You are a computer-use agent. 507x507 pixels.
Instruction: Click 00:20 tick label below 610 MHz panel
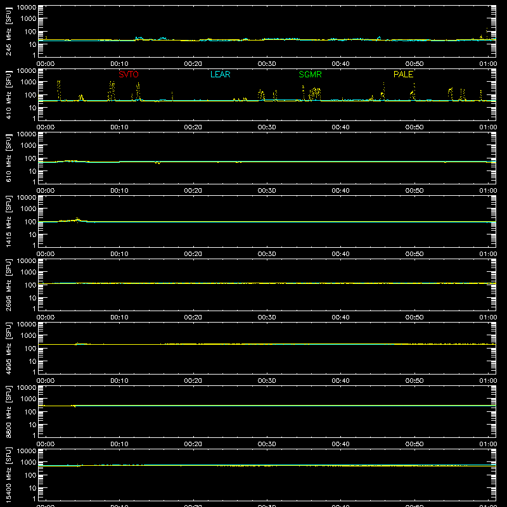(x=193, y=191)
